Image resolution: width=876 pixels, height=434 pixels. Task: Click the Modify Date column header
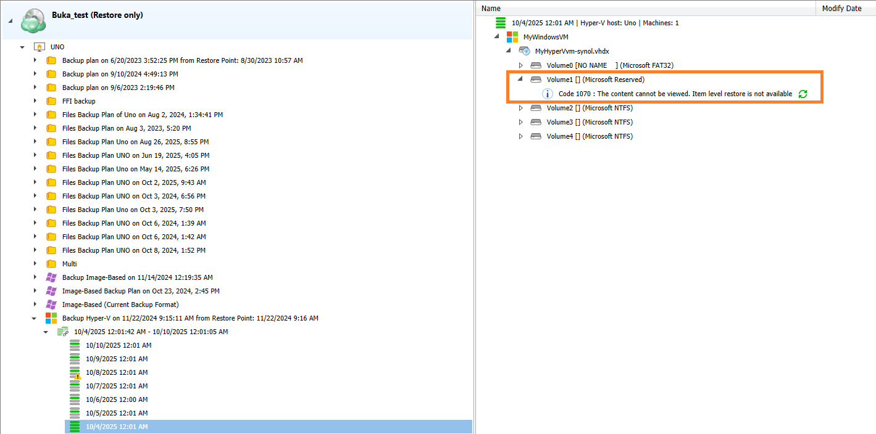point(841,9)
